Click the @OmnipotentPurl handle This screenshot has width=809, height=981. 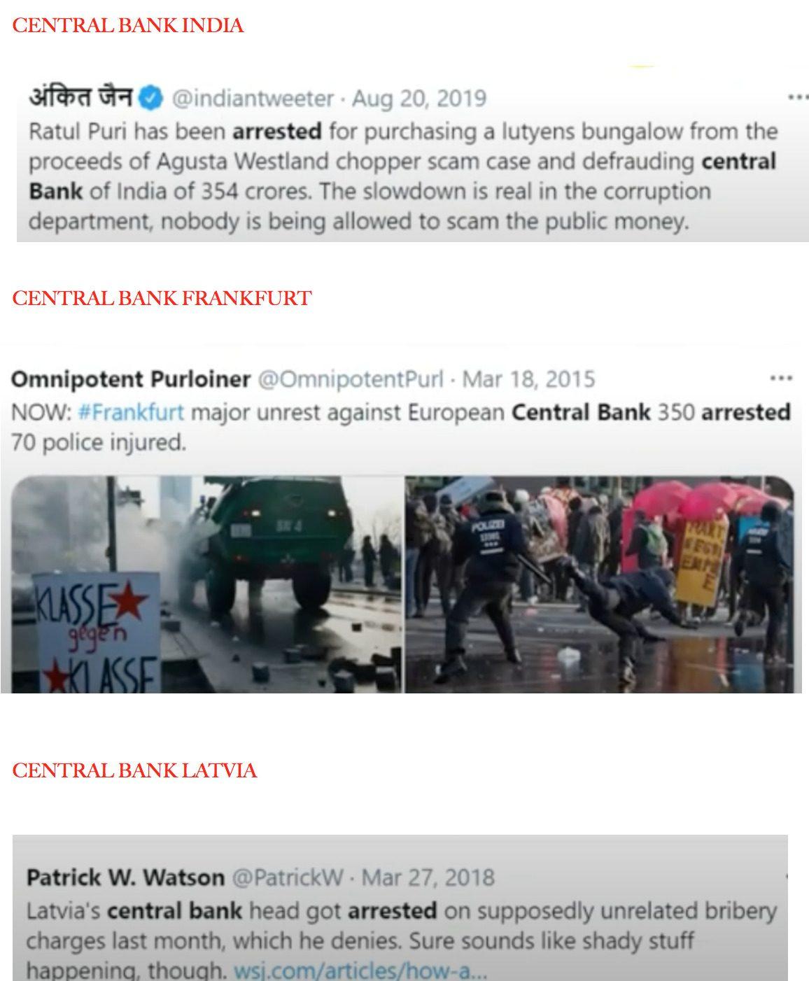point(351,379)
